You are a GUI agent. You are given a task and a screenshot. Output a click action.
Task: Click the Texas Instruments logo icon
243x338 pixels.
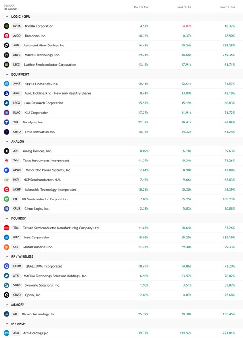point(7,161)
